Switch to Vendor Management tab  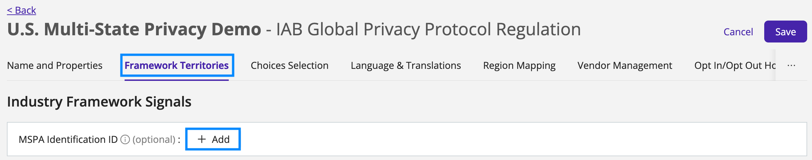click(x=625, y=65)
